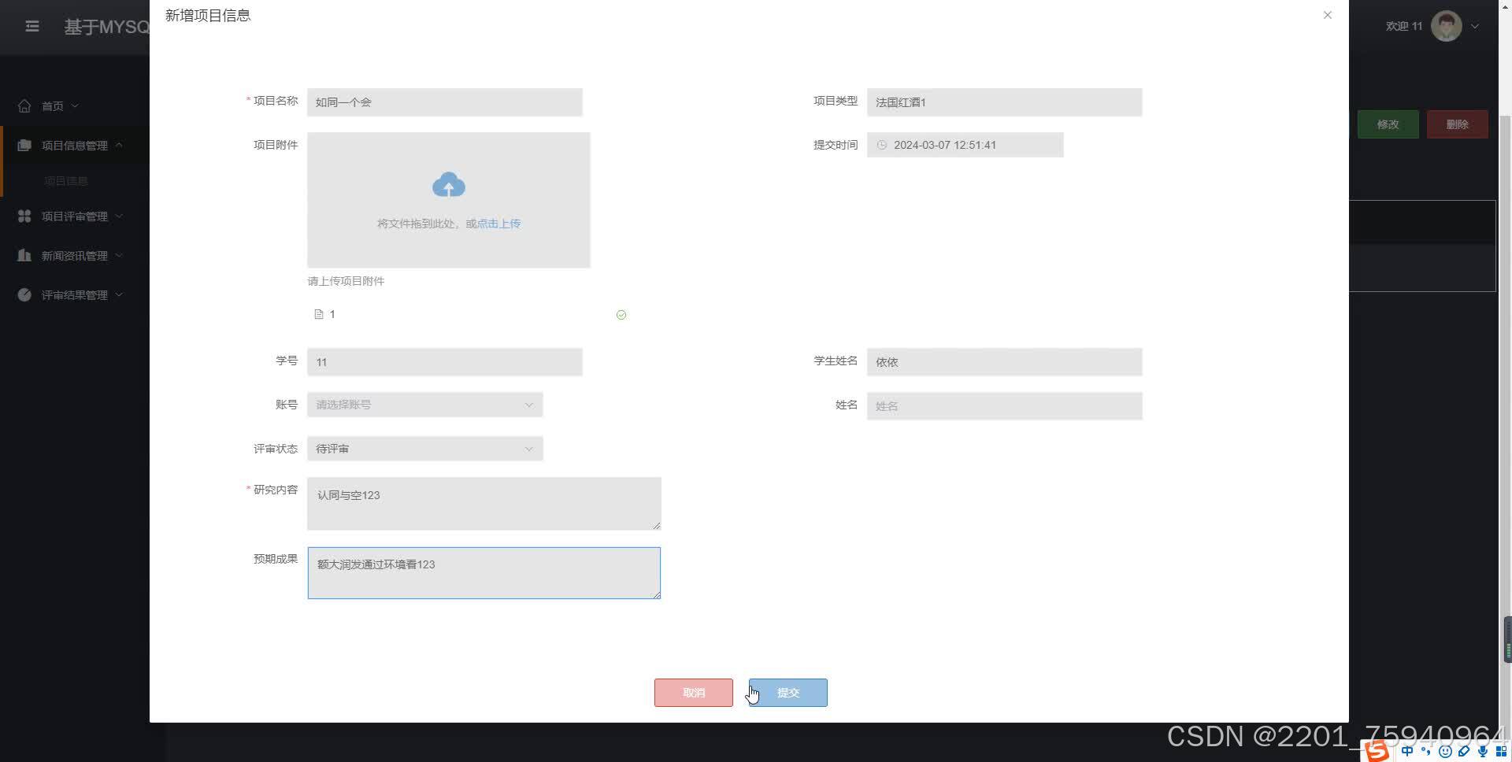Click the 新闻资讯管理 chart icon
The height and width of the screenshot is (762, 1512).
pyautogui.click(x=24, y=255)
